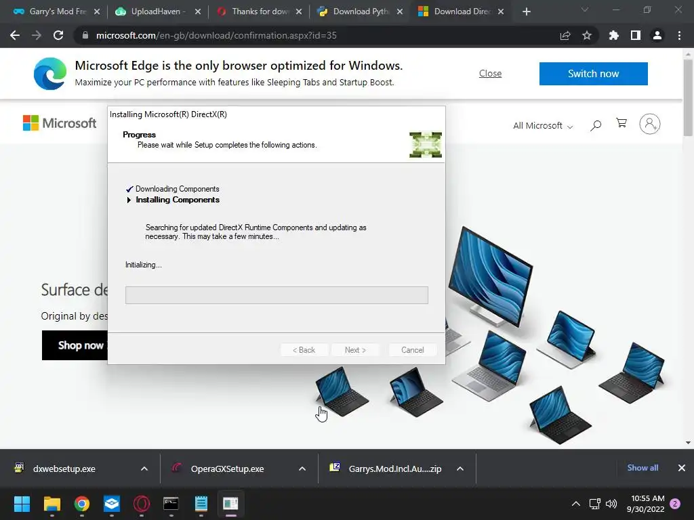Open the share page icon in address bar
694x520 pixels.
[x=565, y=36]
